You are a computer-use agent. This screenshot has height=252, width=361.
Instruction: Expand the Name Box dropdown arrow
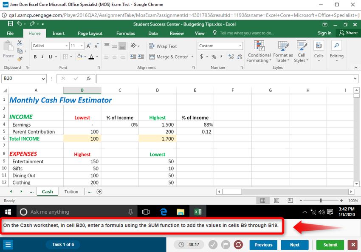pyautogui.click(x=43, y=79)
